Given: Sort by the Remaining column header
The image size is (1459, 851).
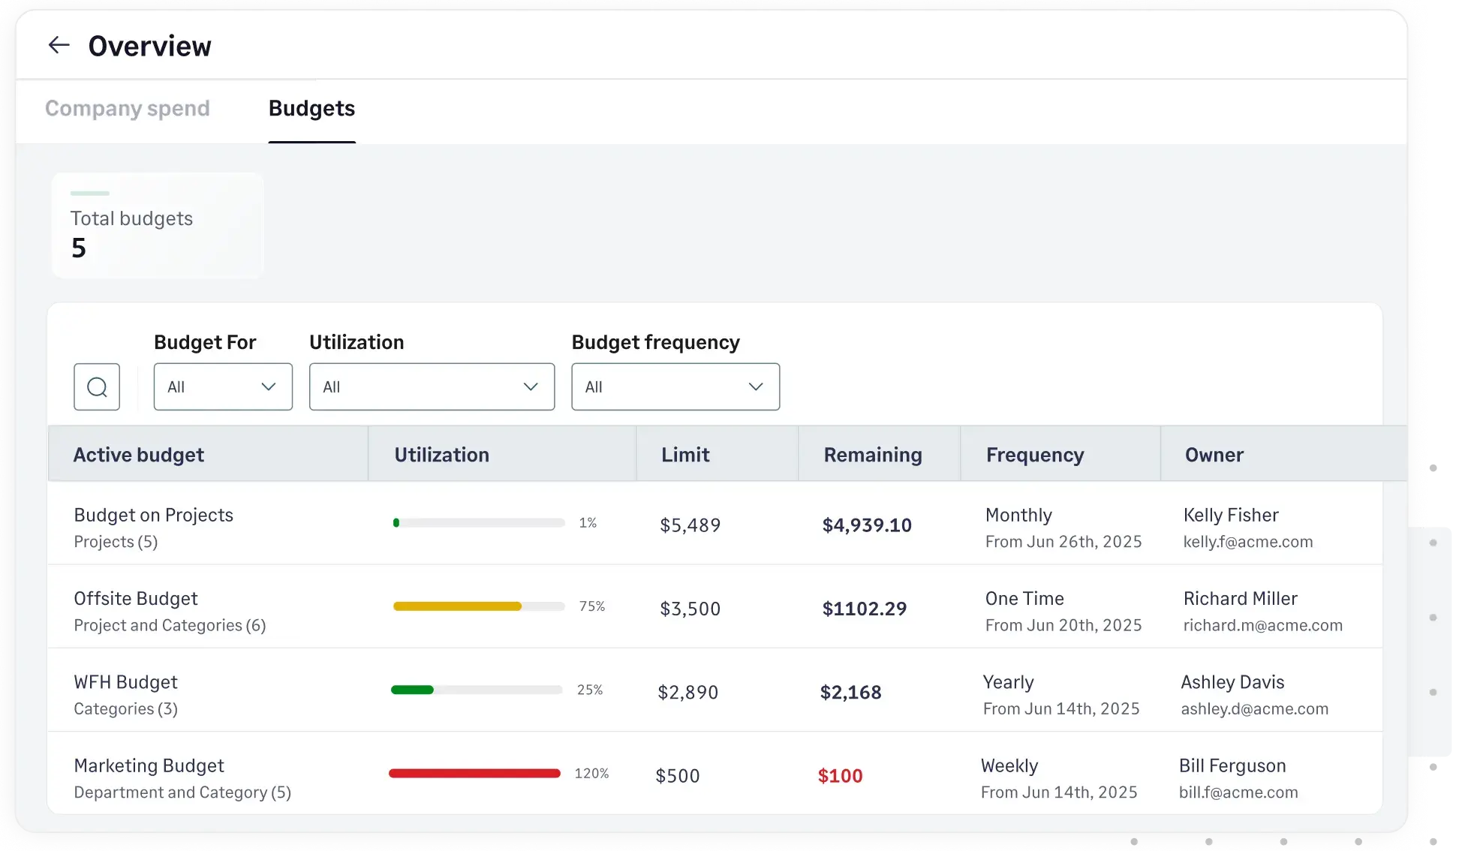Looking at the screenshot, I should coord(873,454).
